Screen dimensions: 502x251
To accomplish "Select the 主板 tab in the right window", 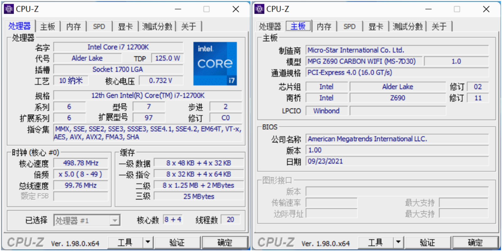I will click(x=298, y=26).
